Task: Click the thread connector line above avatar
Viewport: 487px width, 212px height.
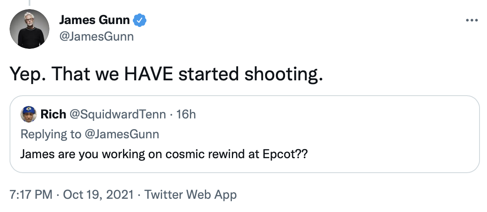Action: (x=30, y=2)
